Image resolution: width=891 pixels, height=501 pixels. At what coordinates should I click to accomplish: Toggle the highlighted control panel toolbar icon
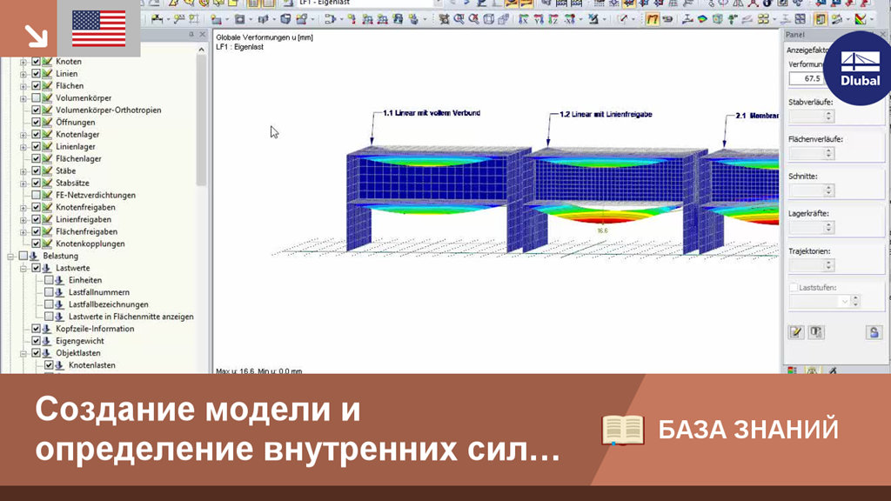820,19
